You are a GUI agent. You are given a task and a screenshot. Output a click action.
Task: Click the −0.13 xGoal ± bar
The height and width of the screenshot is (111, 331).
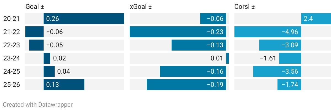[x=199, y=45]
